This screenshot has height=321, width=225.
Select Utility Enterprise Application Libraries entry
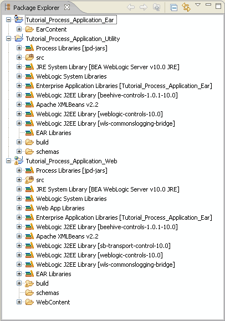pyautogui.click(x=124, y=86)
